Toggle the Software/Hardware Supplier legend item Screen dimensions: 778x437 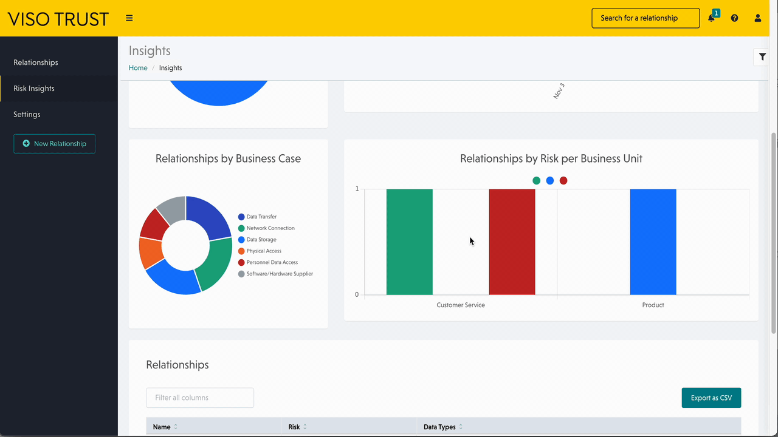[276, 274]
